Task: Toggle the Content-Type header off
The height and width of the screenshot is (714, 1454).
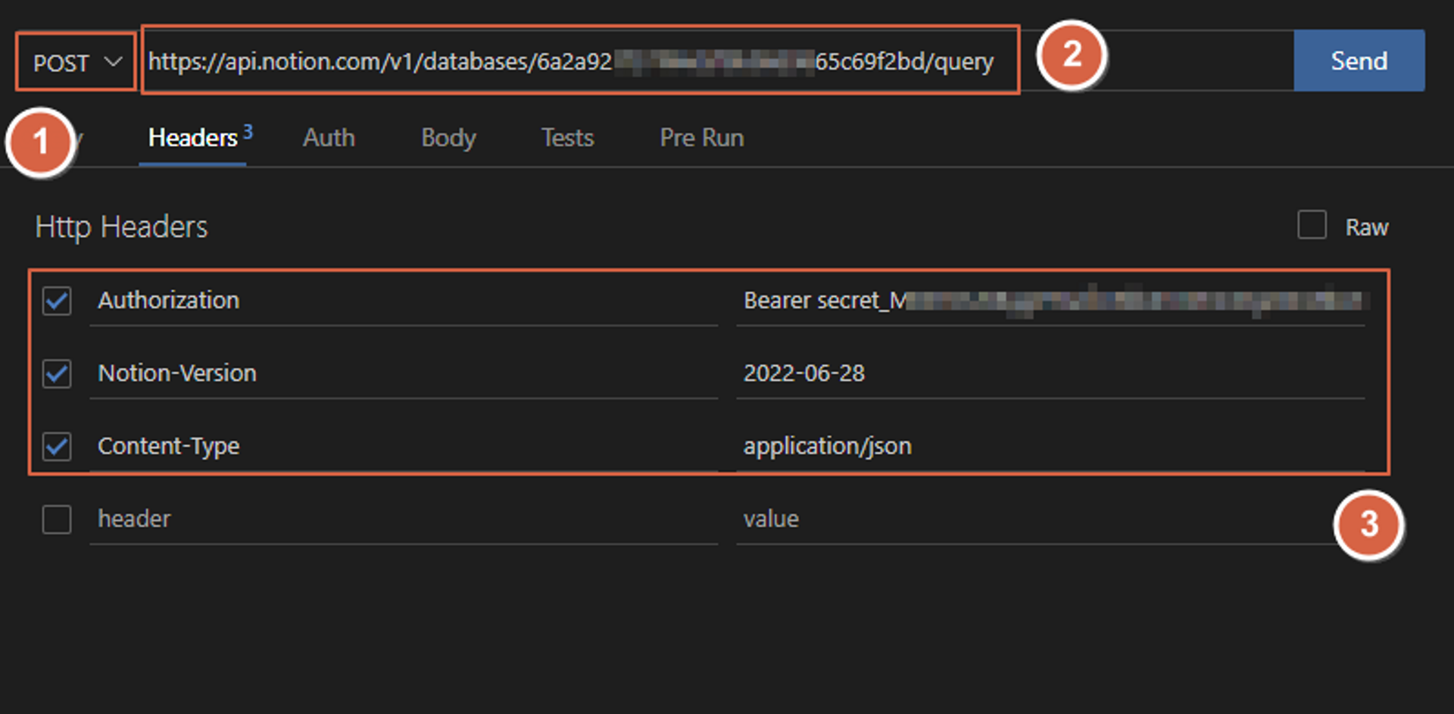Action: coord(57,447)
